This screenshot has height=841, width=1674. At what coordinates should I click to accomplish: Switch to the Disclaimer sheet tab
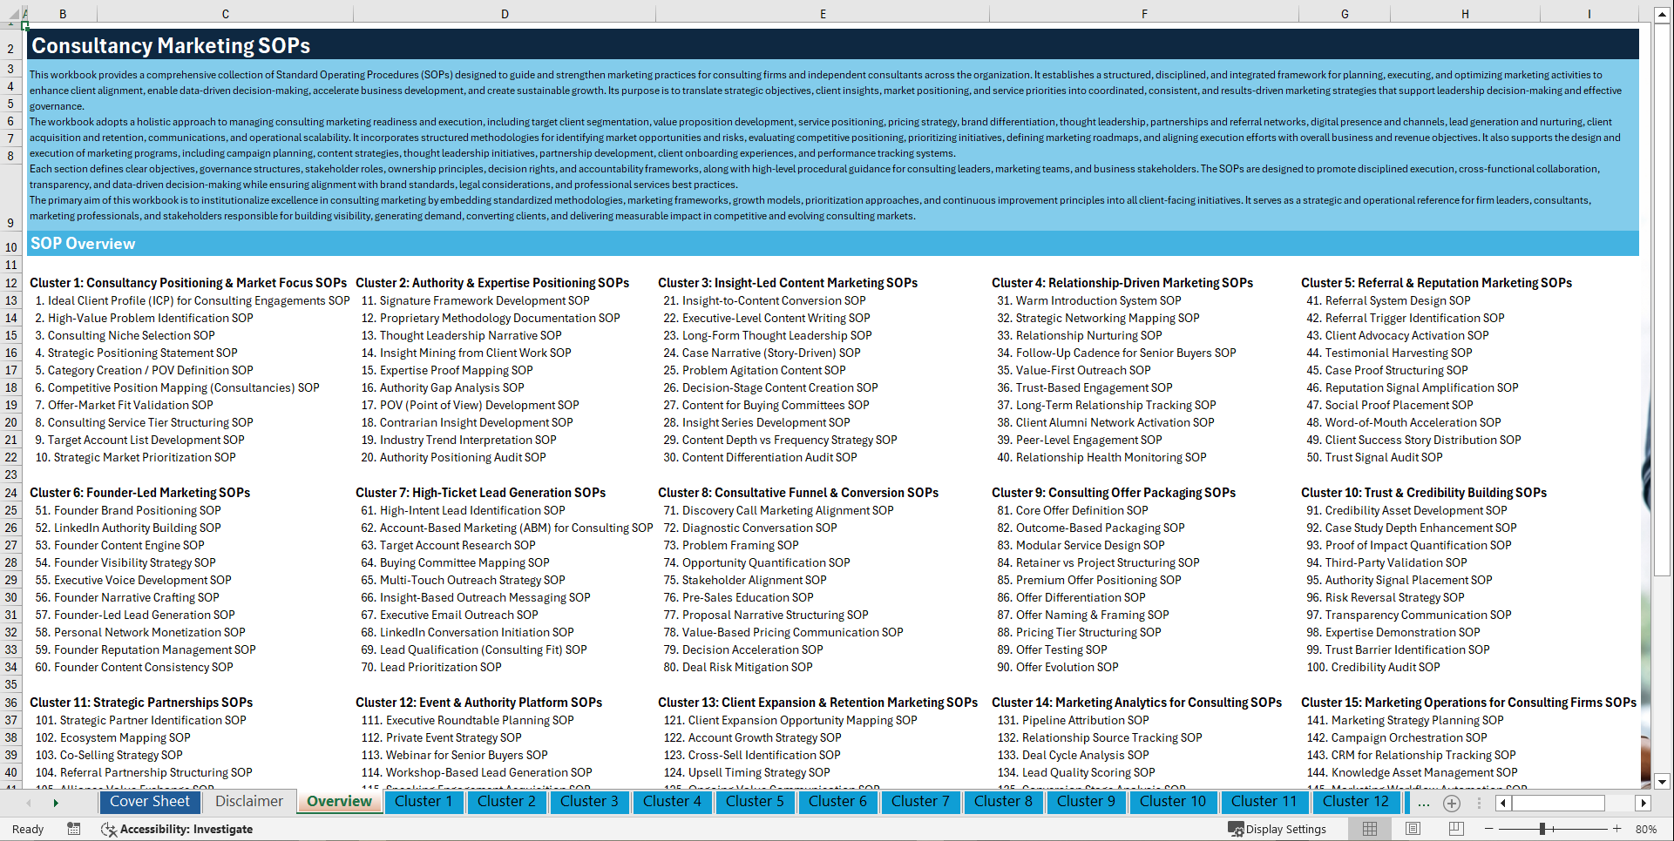pos(248,801)
